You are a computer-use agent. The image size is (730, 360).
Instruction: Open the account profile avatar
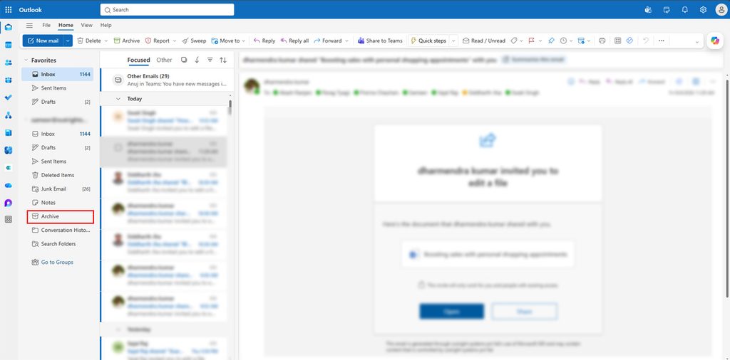[x=721, y=9]
